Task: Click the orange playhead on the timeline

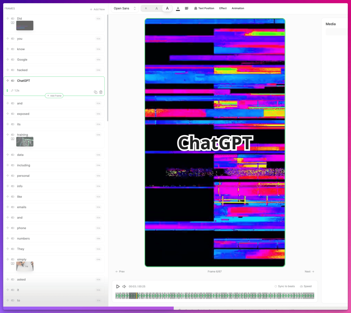Action: (x=137, y=296)
